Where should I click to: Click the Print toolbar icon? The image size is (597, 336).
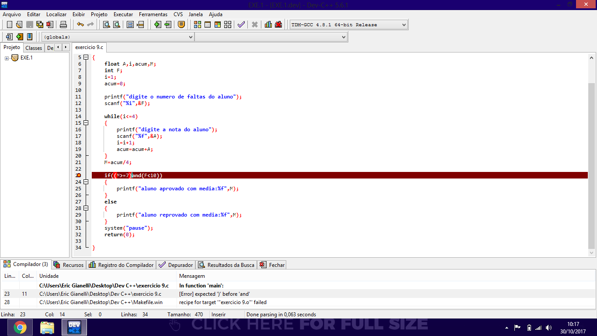[x=63, y=24]
